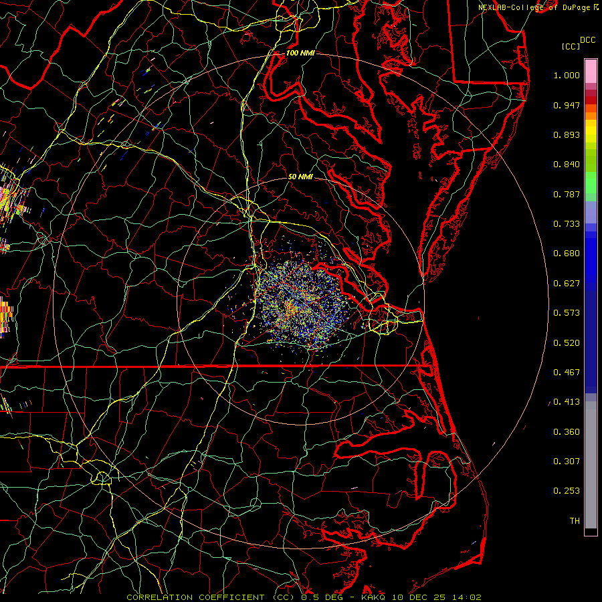This screenshot has height=602, width=602.
Task: Click the 0.307 color scale label
Action: click(567, 462)
